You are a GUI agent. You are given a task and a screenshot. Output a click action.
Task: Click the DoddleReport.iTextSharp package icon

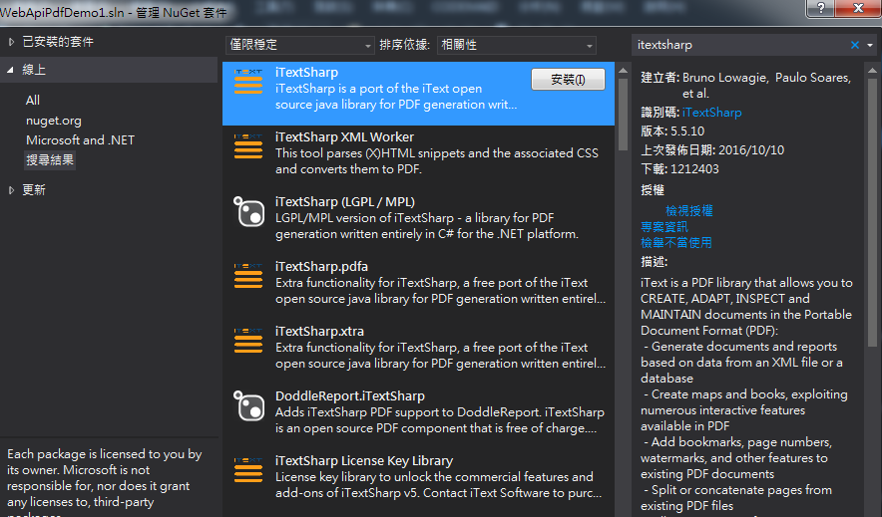click(x=248, y=405)
